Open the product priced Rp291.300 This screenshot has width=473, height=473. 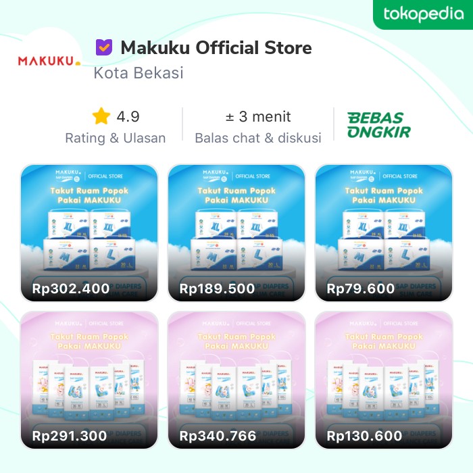pos(89,380)
